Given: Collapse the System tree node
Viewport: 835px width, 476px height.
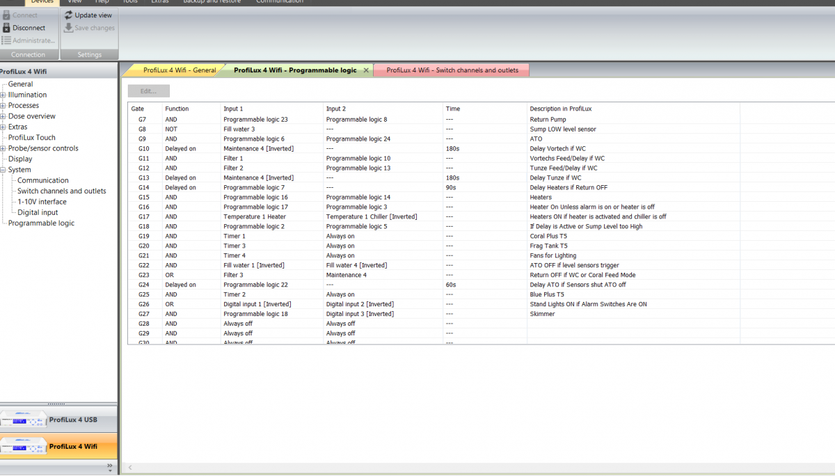Looking at the screenshot, I should pos(3,170).
